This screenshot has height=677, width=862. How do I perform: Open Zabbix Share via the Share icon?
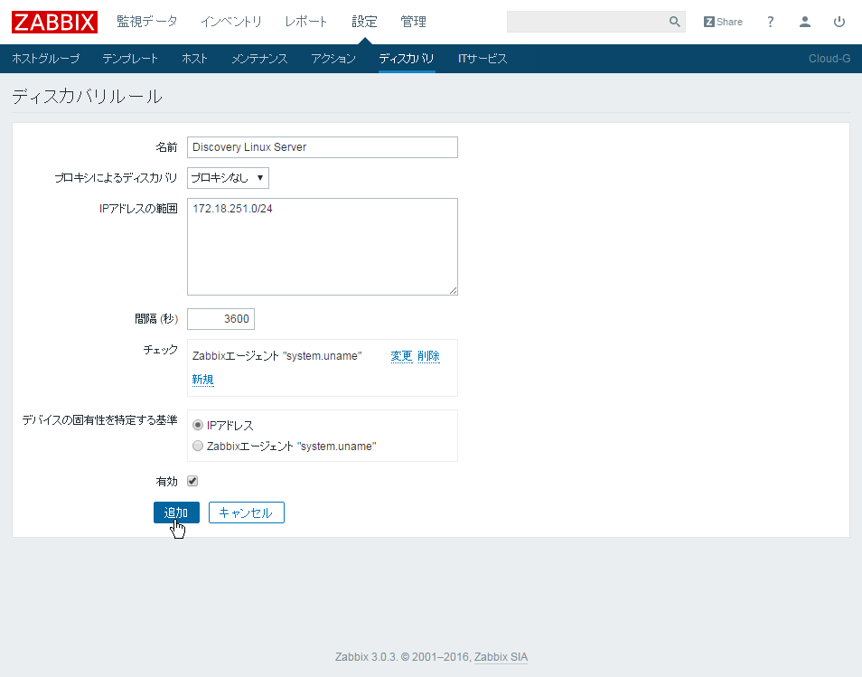[x=722, y=21]
